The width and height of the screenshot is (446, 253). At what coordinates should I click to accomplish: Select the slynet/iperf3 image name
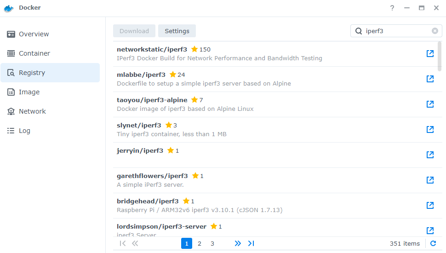[139, 126]
